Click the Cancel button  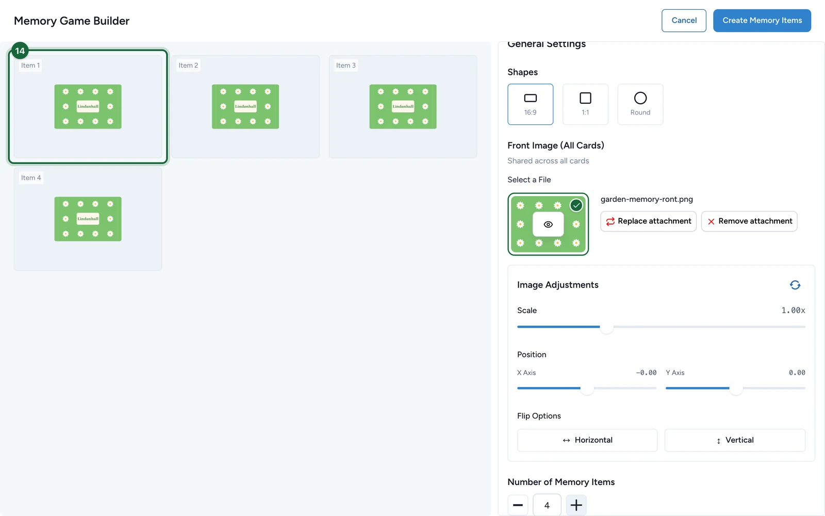pos(684,21)
